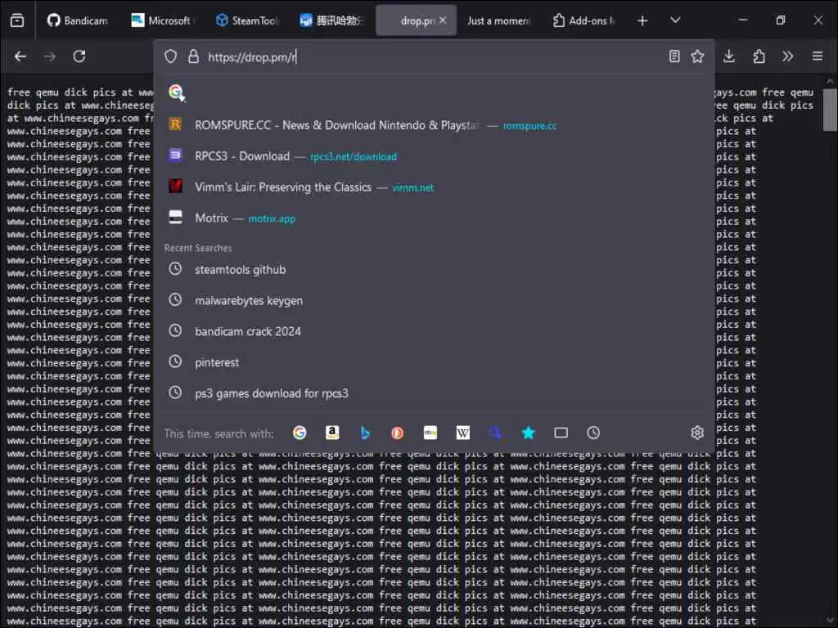Open the extensions puzzle icon

coord(759,56)
